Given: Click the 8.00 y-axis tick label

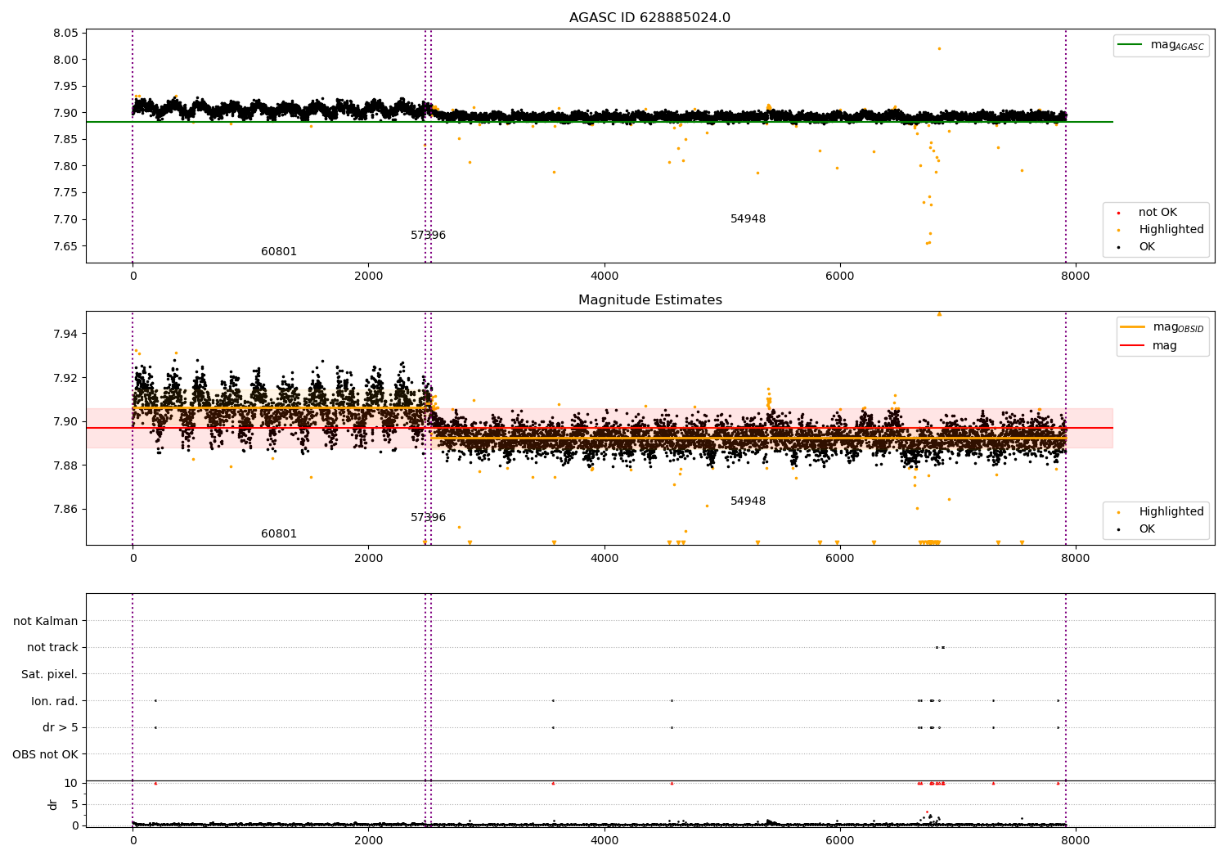Looking at the screenshot, I should click(66, 60).
